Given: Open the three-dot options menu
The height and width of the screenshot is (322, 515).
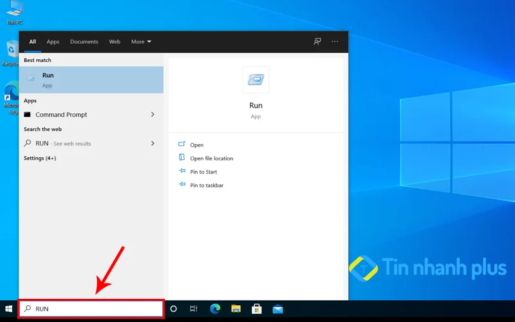Looking at the screenshot, I should coord(335,42).
